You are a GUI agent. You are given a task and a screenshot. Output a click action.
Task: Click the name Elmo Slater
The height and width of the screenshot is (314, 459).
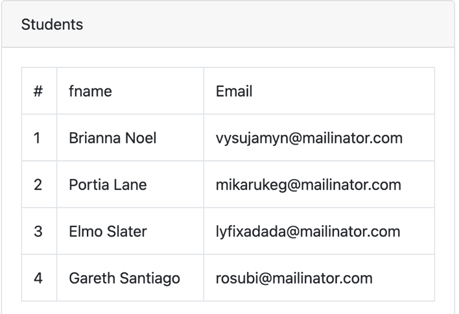click(108, 232)
